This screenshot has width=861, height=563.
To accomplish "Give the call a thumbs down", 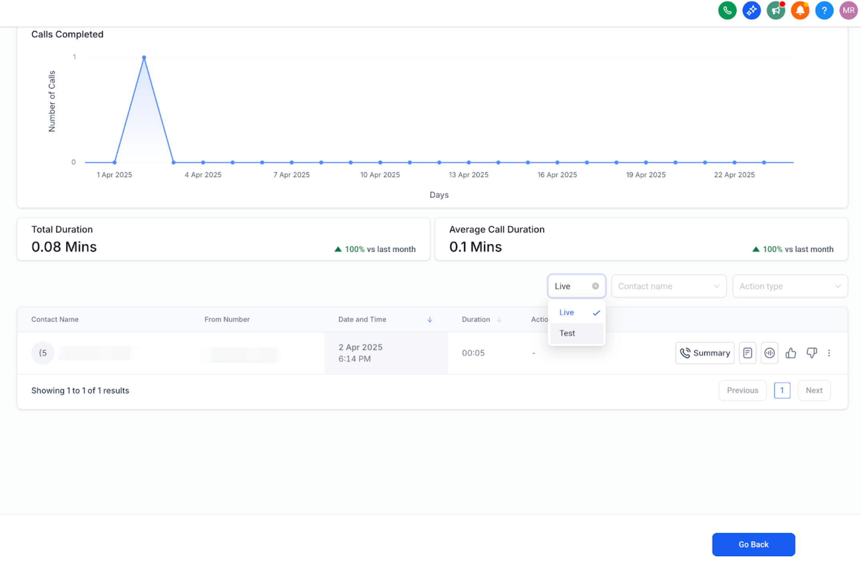I will click(811, 353).
